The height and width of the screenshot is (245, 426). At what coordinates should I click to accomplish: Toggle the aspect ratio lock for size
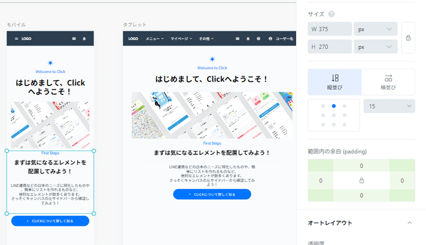tap(408, 38)
